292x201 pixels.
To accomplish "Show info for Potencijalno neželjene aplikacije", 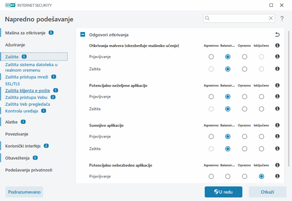I will pyautogui.click(x=277, y=86).
